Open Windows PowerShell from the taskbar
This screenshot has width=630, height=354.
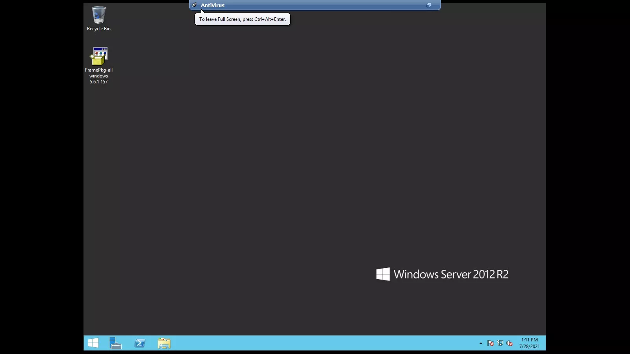point(140,343)
